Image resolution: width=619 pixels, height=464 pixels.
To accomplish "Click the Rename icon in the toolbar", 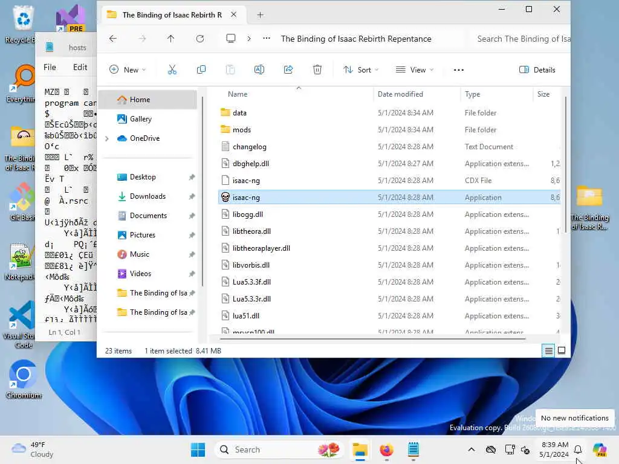I will click(x=259, y=70).
